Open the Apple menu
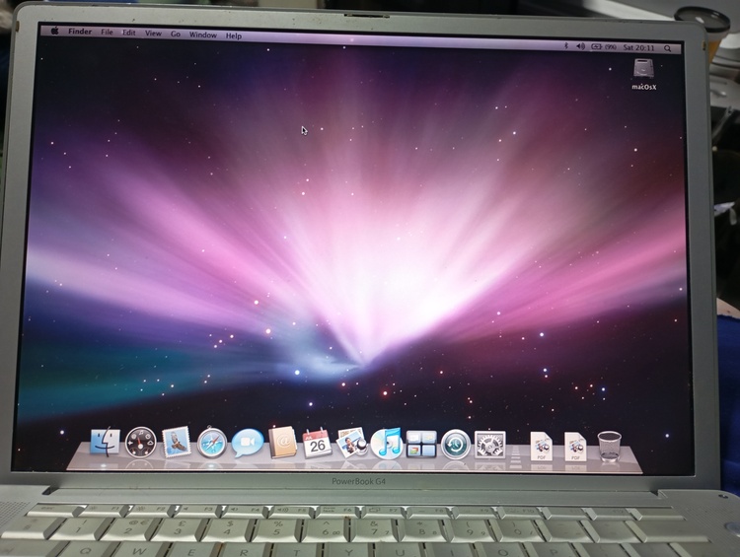This screenshot has width=740, height=557. click(54, 32)
